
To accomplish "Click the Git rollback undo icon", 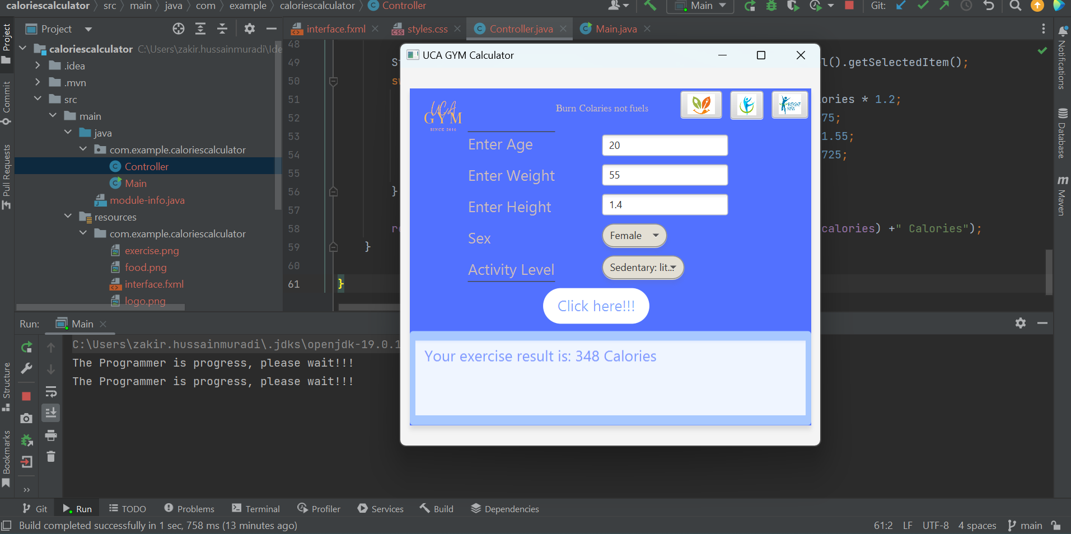I will (x=989, y=6).
